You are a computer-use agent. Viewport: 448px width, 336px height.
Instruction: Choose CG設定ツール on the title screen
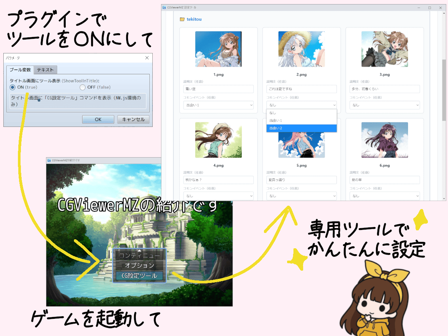139,276
